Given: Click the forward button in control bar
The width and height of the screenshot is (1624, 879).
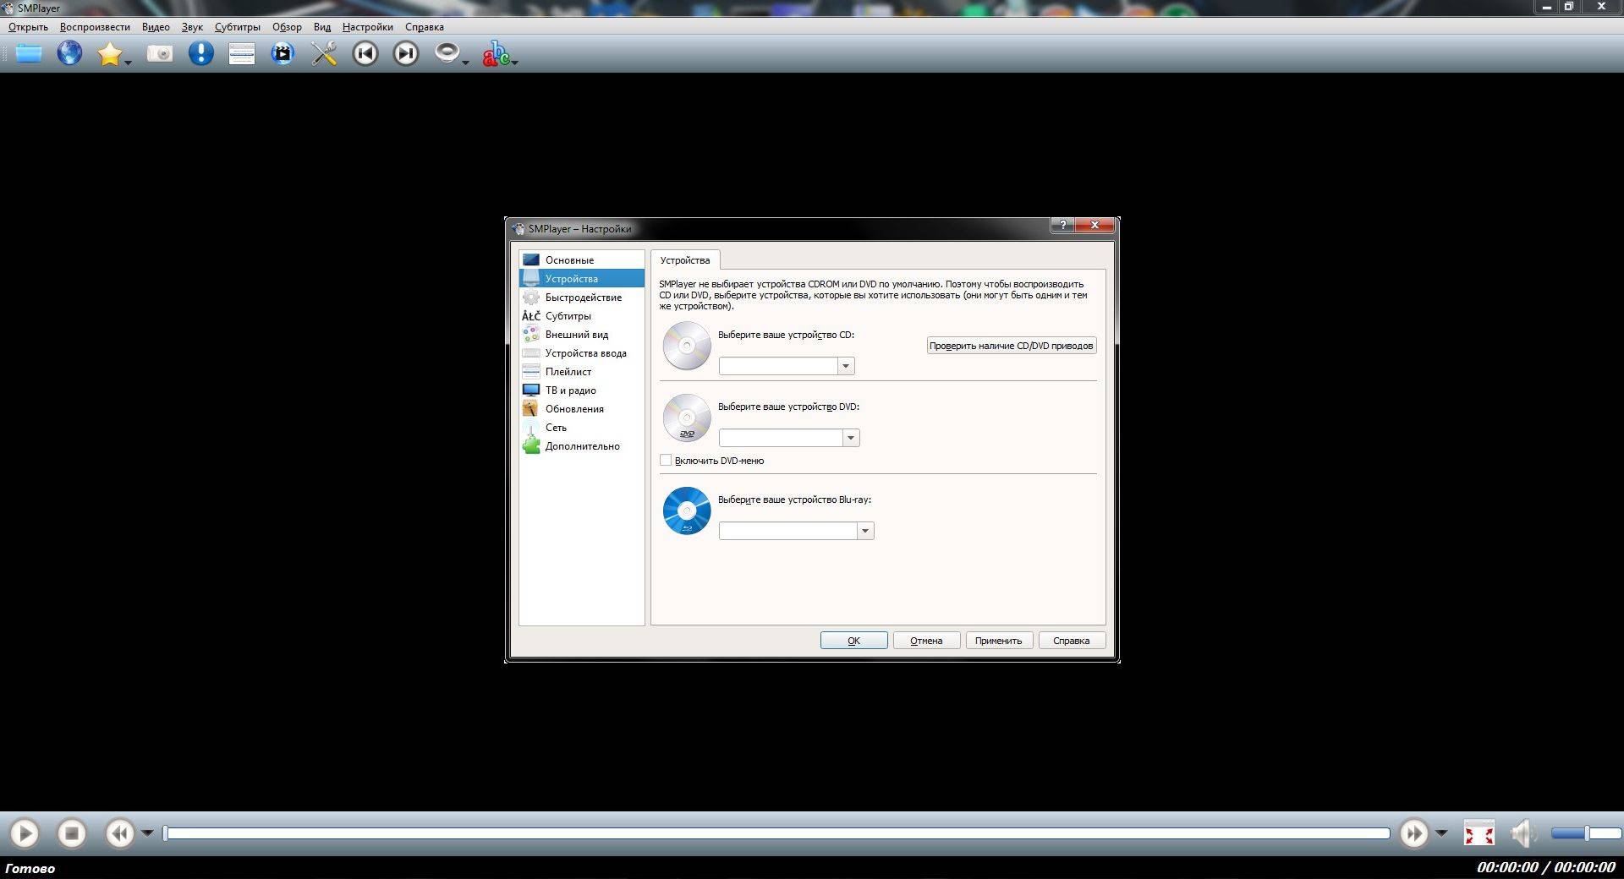Looking at the screenshot, I should (x=1413, y=834).
